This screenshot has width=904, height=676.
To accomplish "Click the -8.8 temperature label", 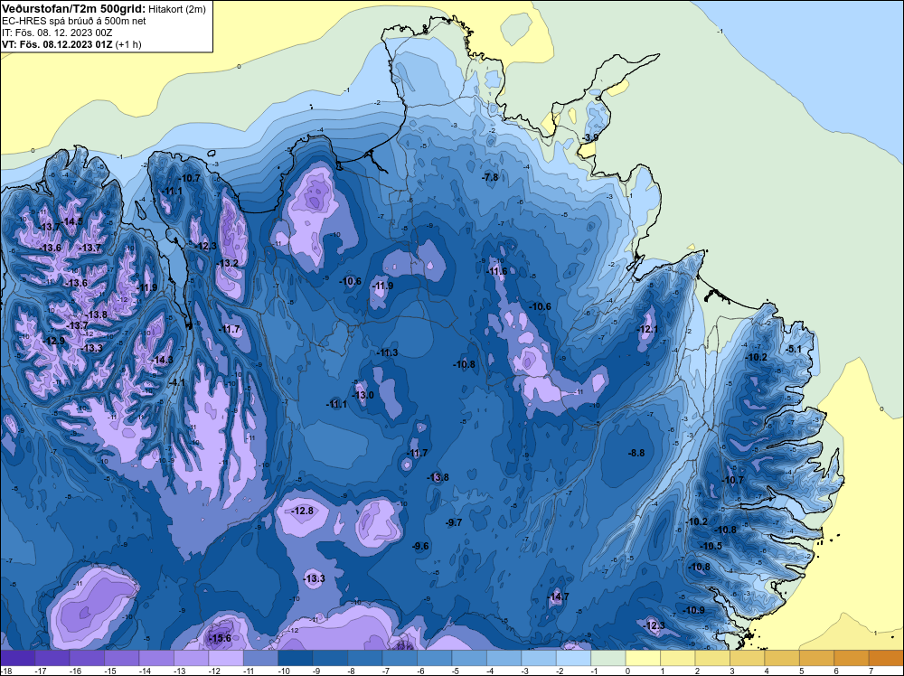I will point(636,454).
